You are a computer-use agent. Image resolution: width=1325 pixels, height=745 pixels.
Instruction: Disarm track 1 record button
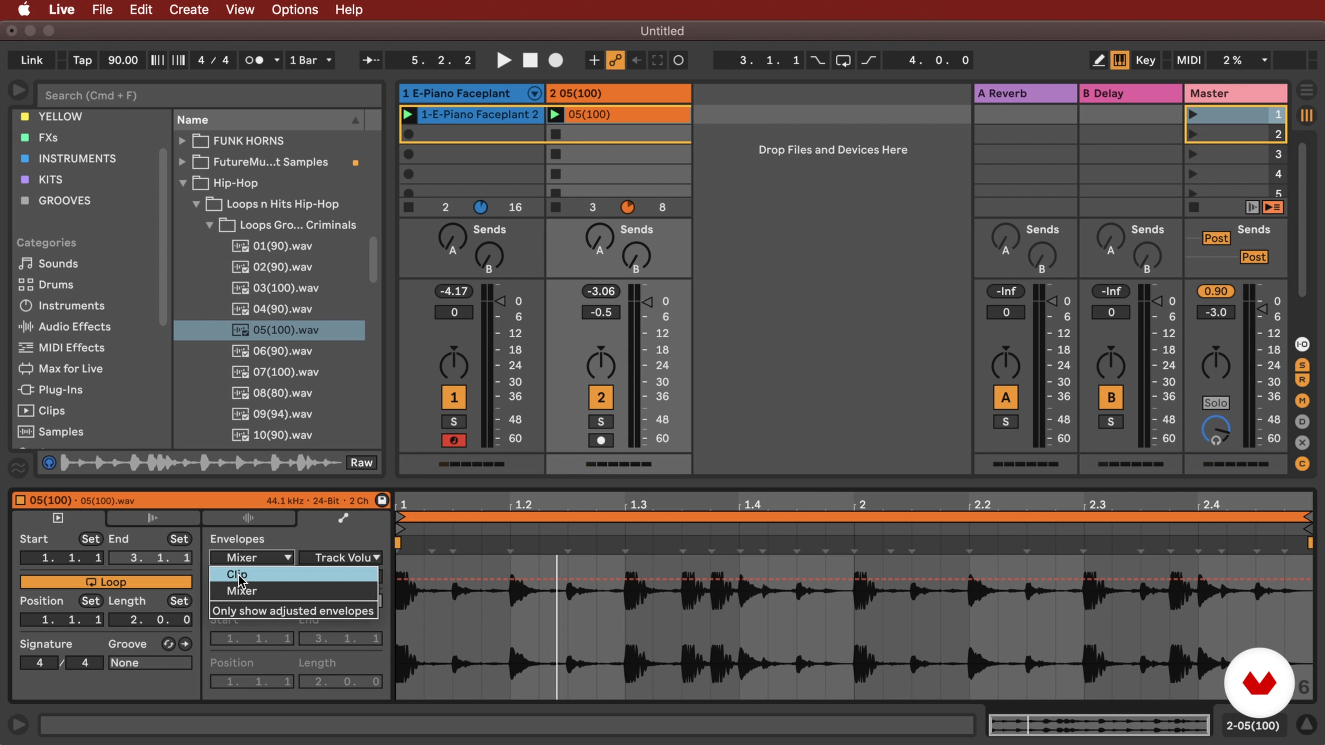pyautogui.click(x=454, y=441)
